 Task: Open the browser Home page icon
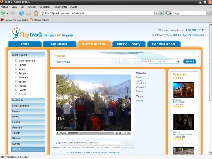point(36,13)
